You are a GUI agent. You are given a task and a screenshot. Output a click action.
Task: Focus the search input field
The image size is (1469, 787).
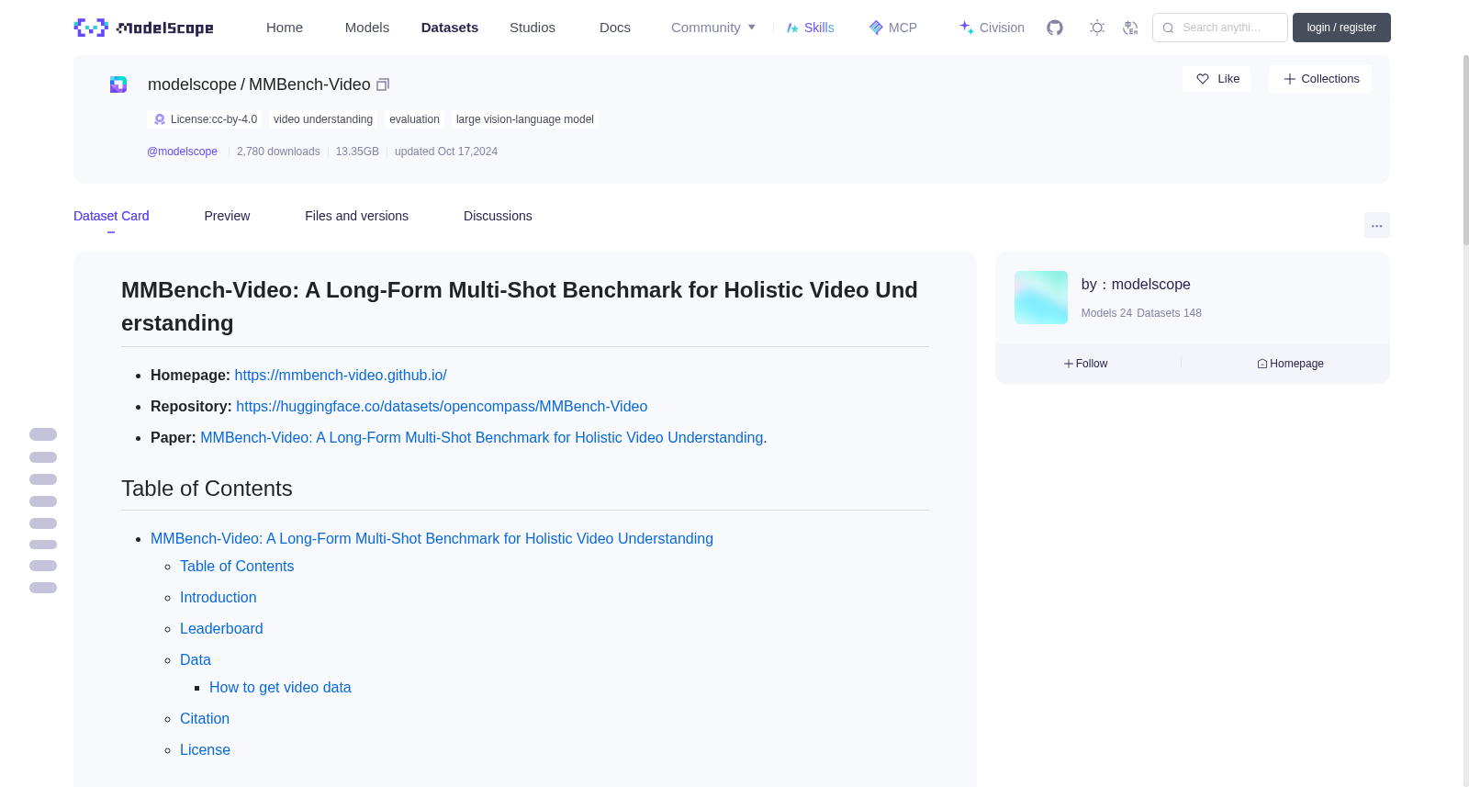[x=1220, y=28]
